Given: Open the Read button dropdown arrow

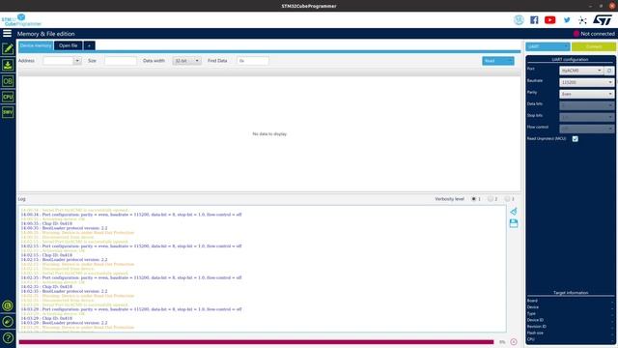Looking at the screenshot, I should click(x=511, y=61).
